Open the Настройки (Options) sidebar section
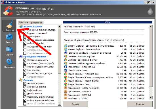This screenshot has width=156, height=109. point(9,63)
